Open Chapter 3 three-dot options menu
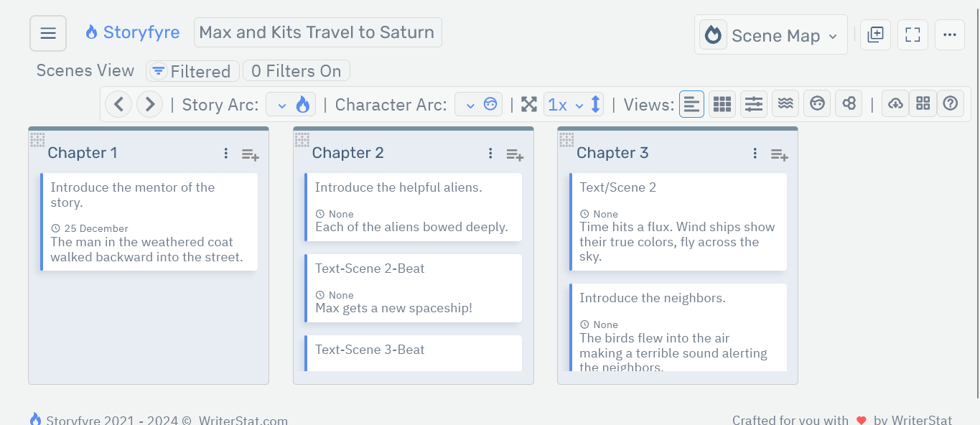 755,153
